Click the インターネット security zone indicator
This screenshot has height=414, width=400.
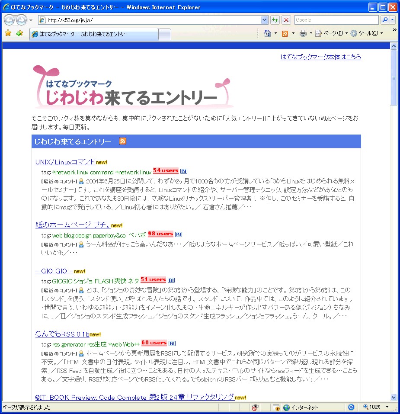click(301, 408)
